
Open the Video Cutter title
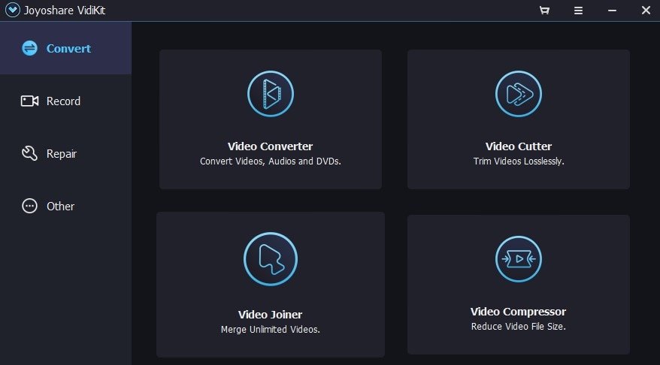click(x=519, y=146)
